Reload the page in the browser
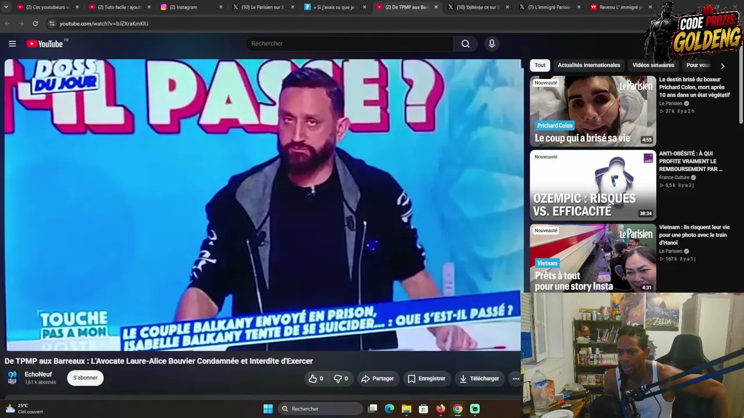Viewport: 744px width, 418px height. (35, 23)
